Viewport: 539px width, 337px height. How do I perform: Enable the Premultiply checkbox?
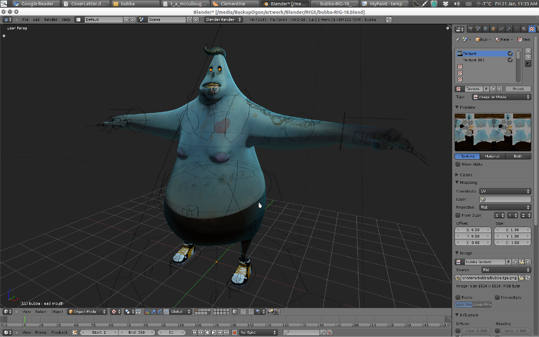coord(497,298)
